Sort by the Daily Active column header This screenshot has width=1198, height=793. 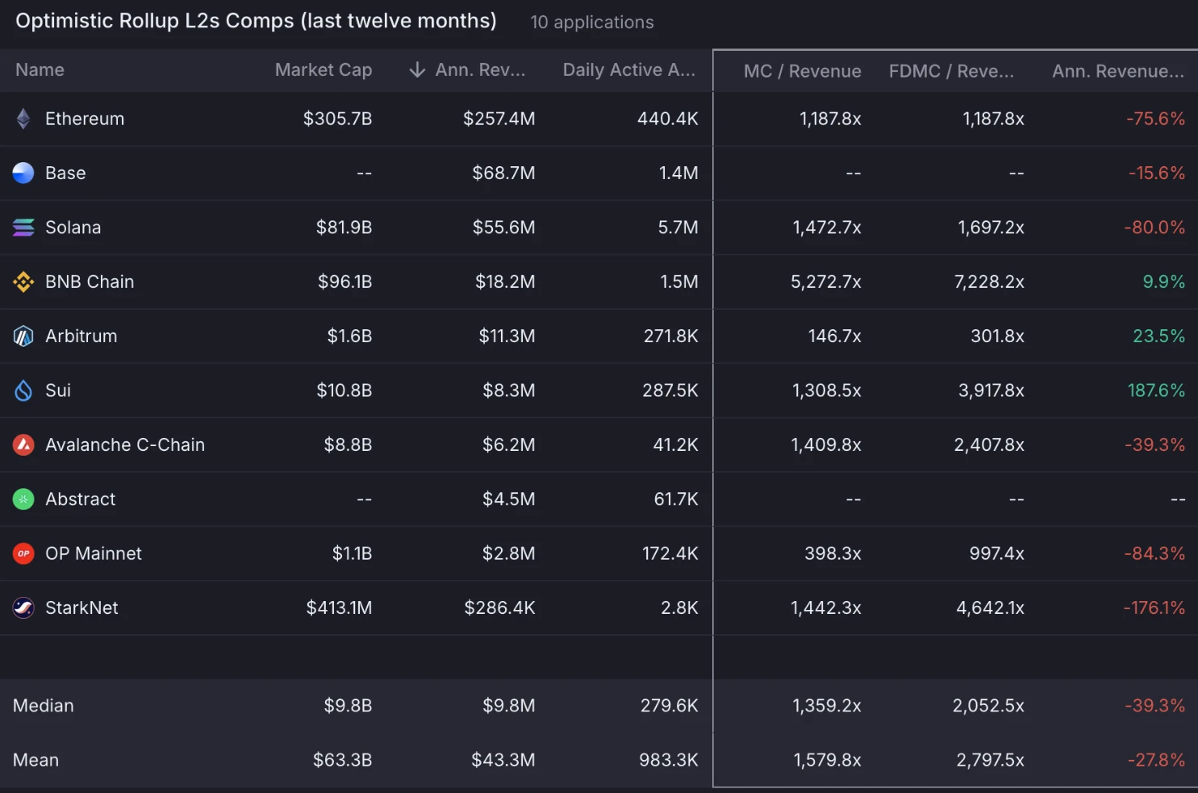[x=629, y=70]
